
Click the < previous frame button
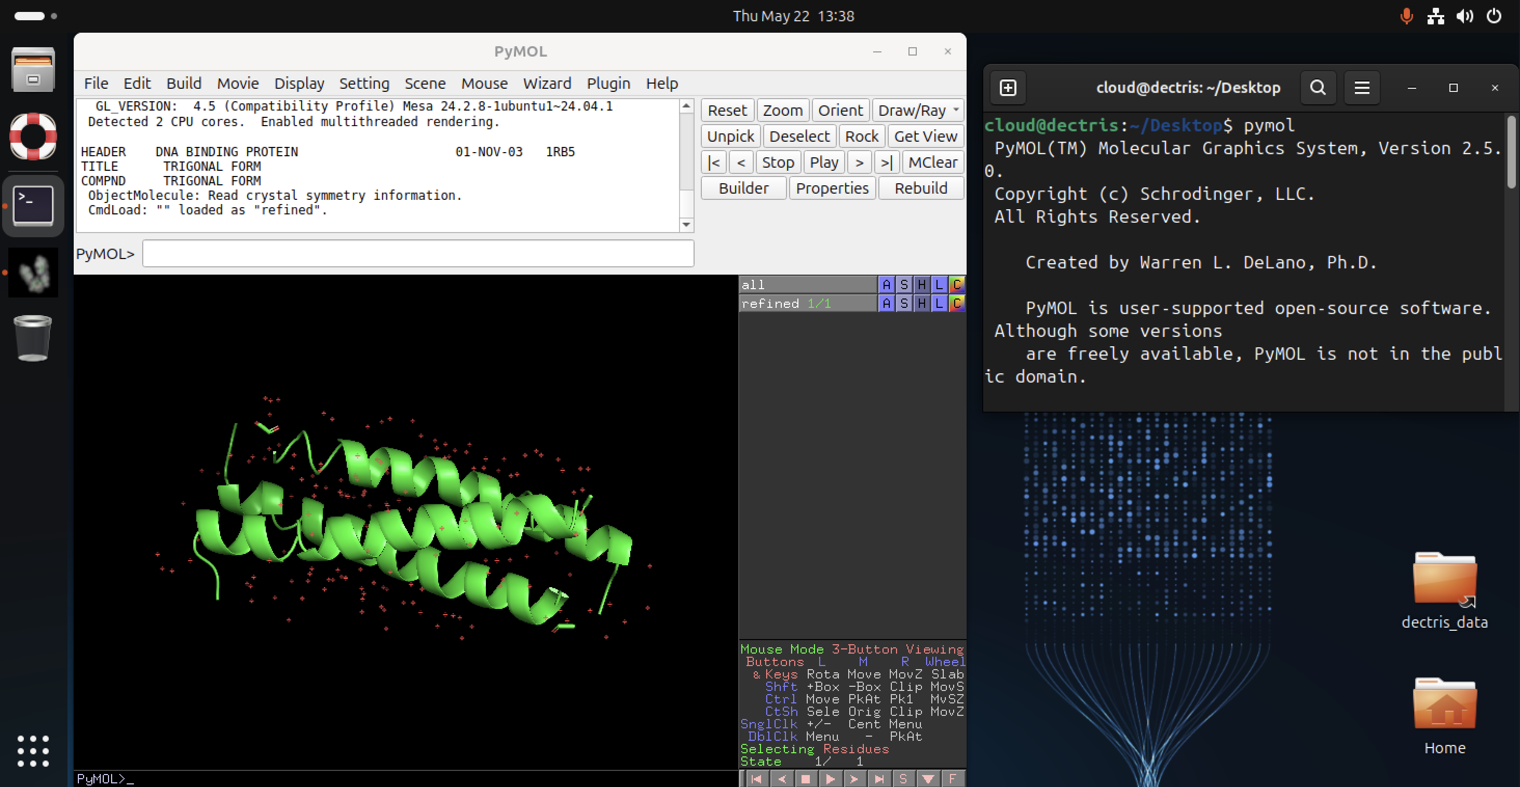pyautogui.click(x=741, y=162)
